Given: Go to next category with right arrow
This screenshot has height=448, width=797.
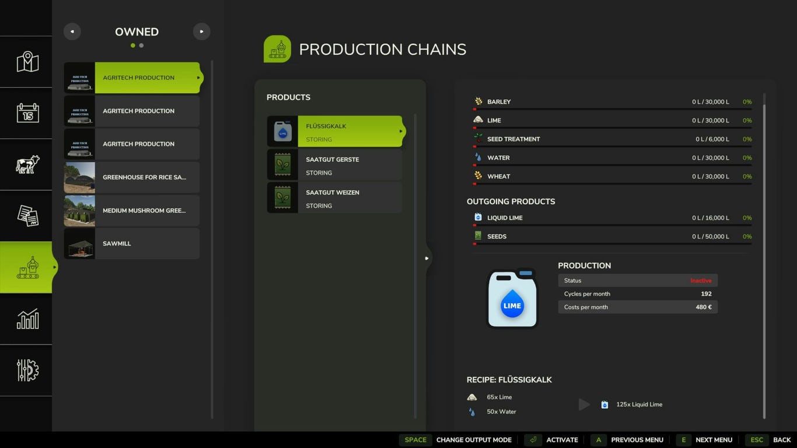Looking at the screenshot, I should [x=201, y=32].
